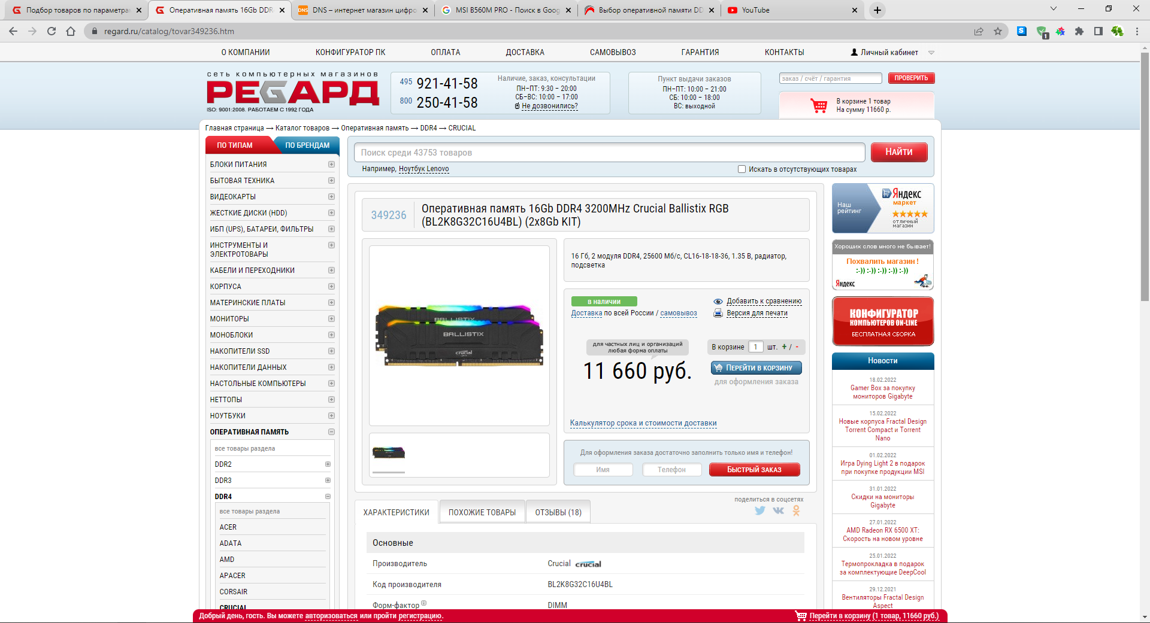Open the ОТЗЫВЫ (18) tab
This screenshot has height=623, width=1150.
pos(558,512)
